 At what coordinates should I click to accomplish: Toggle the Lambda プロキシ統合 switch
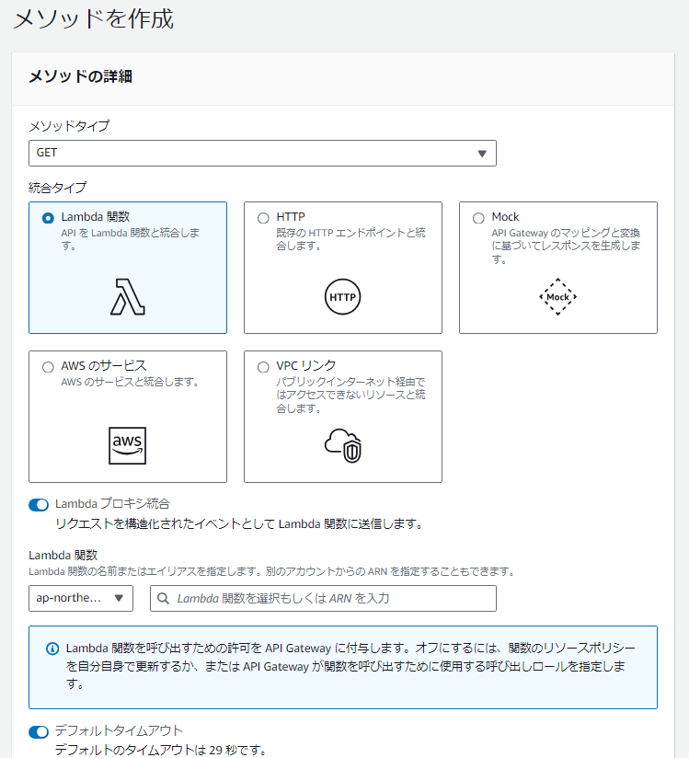[x=39, y=505]
